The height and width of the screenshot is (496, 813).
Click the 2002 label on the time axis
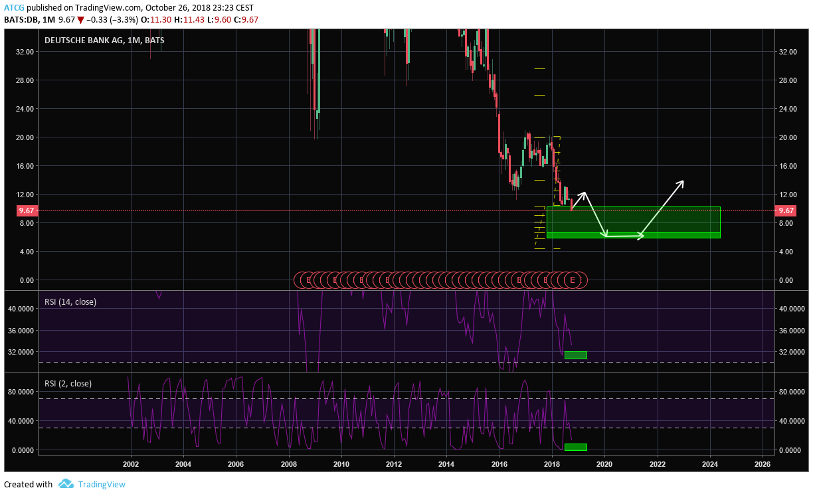tap(130, 464)
